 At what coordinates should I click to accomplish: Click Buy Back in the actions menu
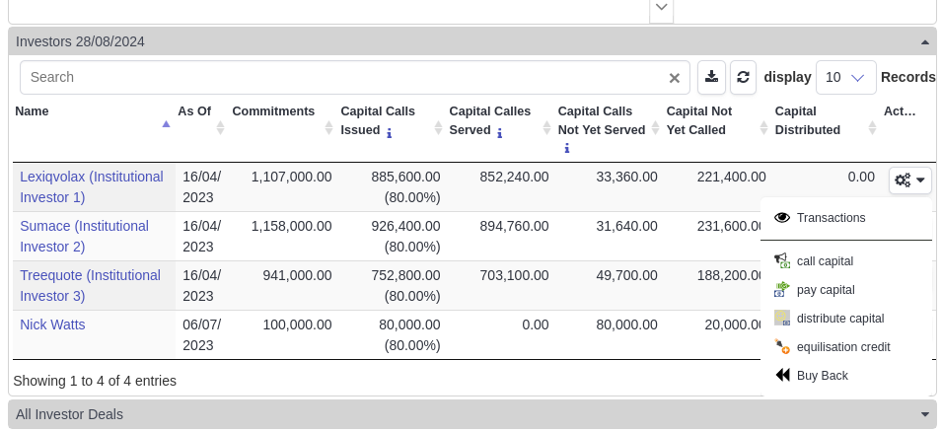822,376
